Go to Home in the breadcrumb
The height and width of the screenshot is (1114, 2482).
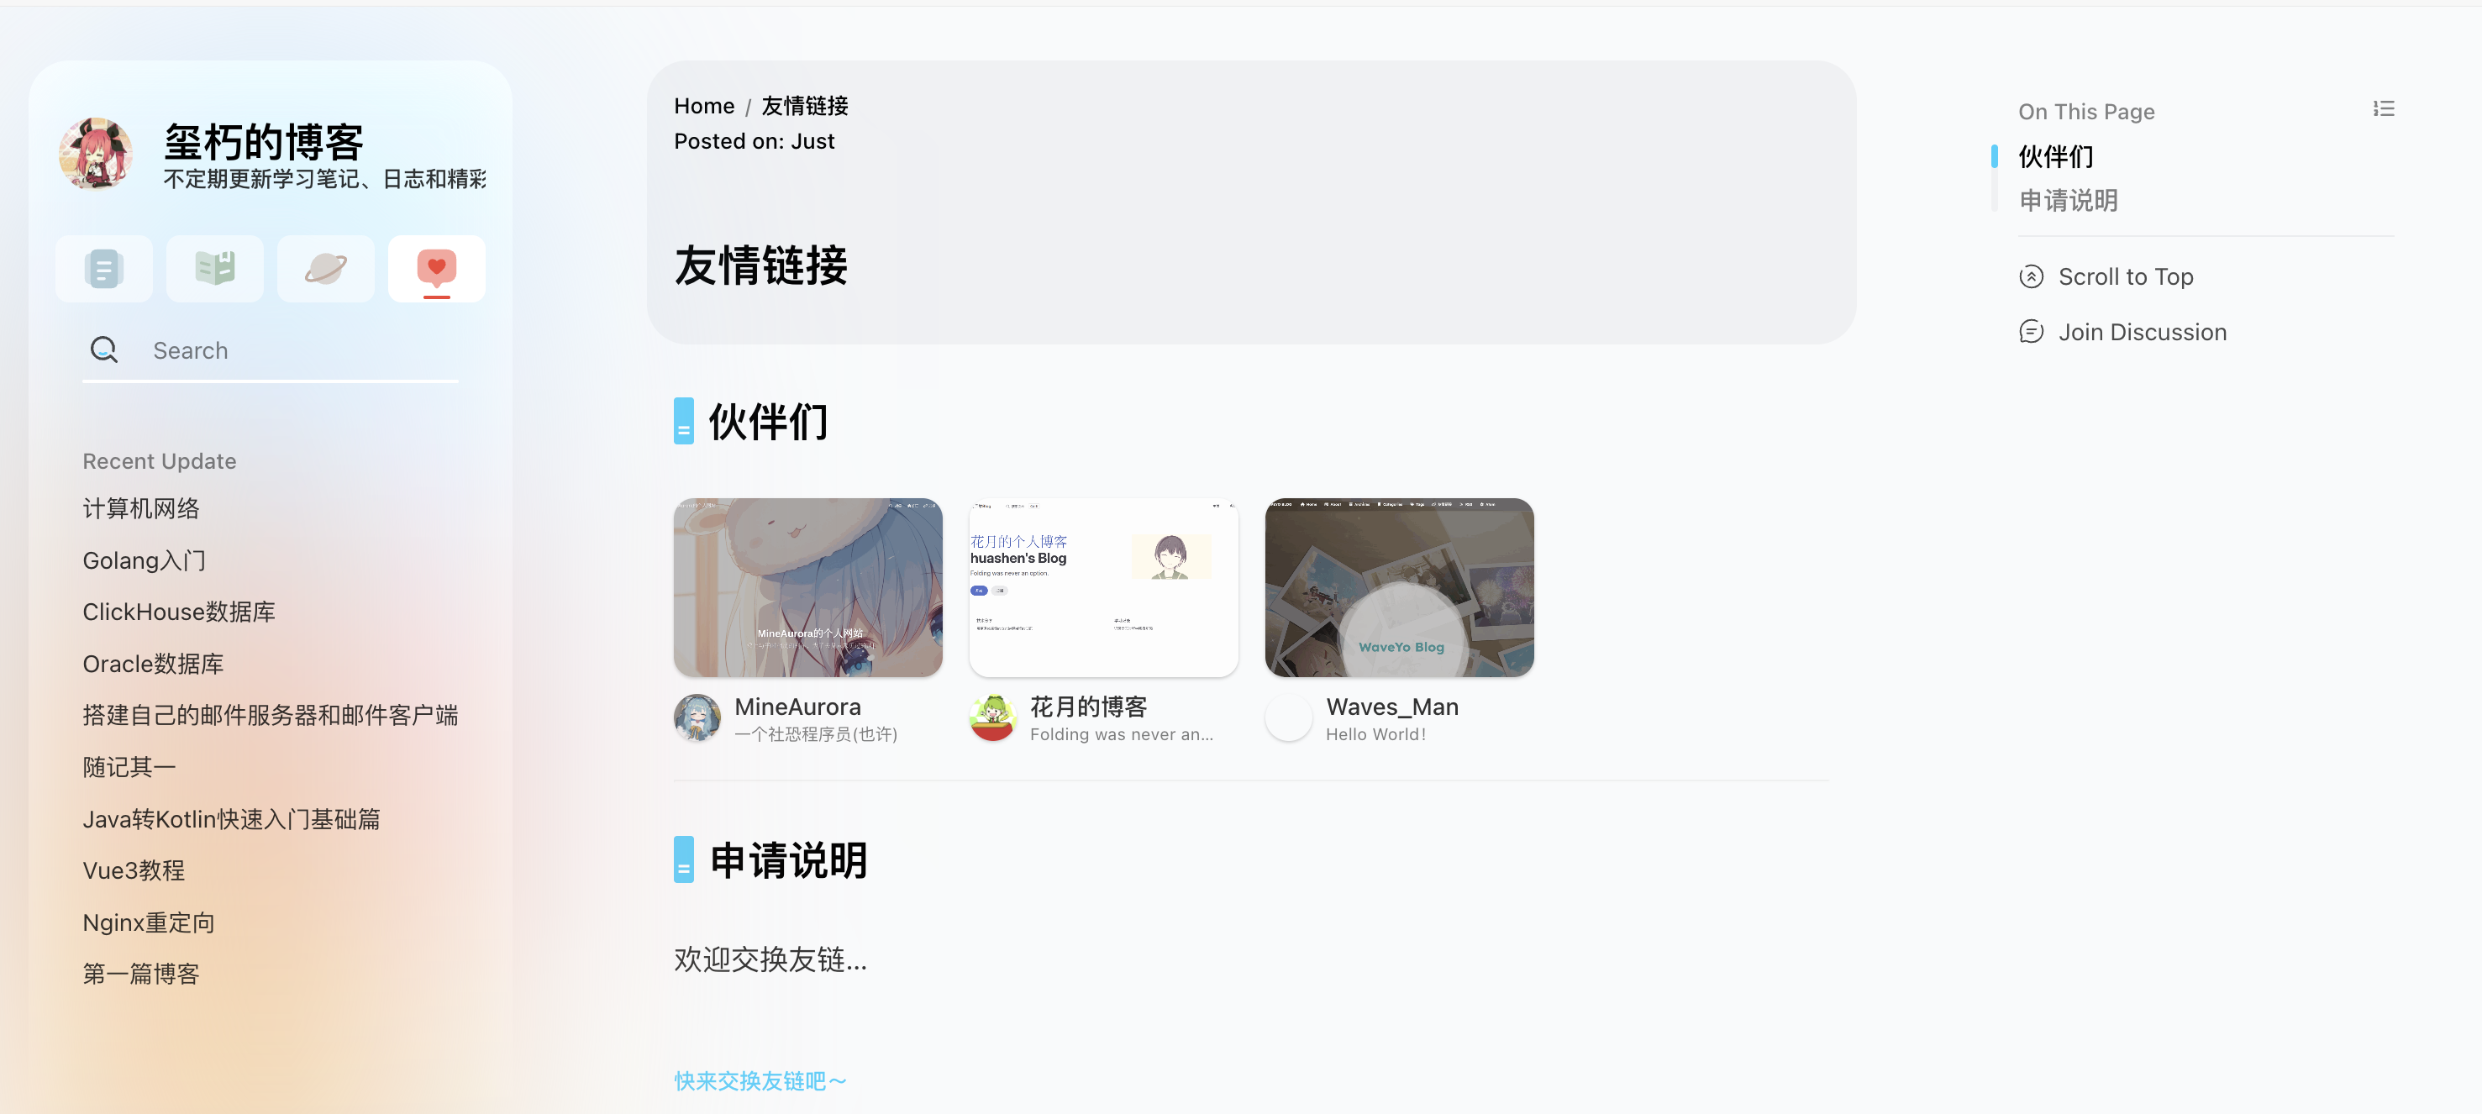pyautogui.click(x=703, y=106)
